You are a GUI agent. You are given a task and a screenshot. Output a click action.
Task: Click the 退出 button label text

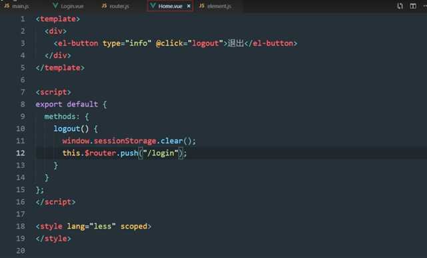(236, 43)
